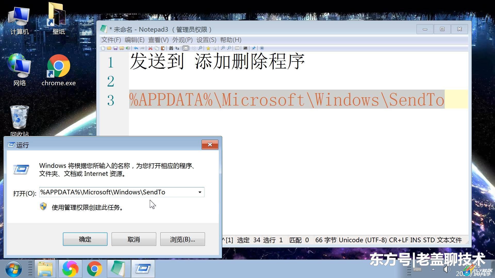
Task: Click the exit toolbar icon in Notepad3
Action: 262,48
